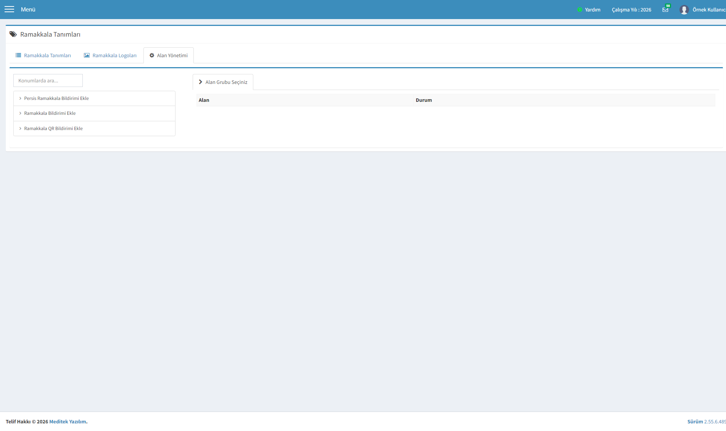Viewport: 726px width, 431px height.
Task: Expand Persis Ramakkala Bildirimi Ekle chevron
Action: coord(20,98)
